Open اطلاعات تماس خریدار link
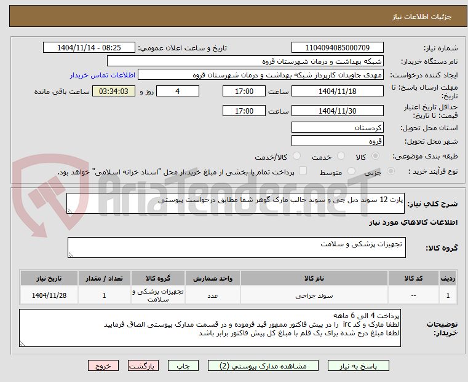This screenshot has width=468, height=382. [x=103, y=75]
